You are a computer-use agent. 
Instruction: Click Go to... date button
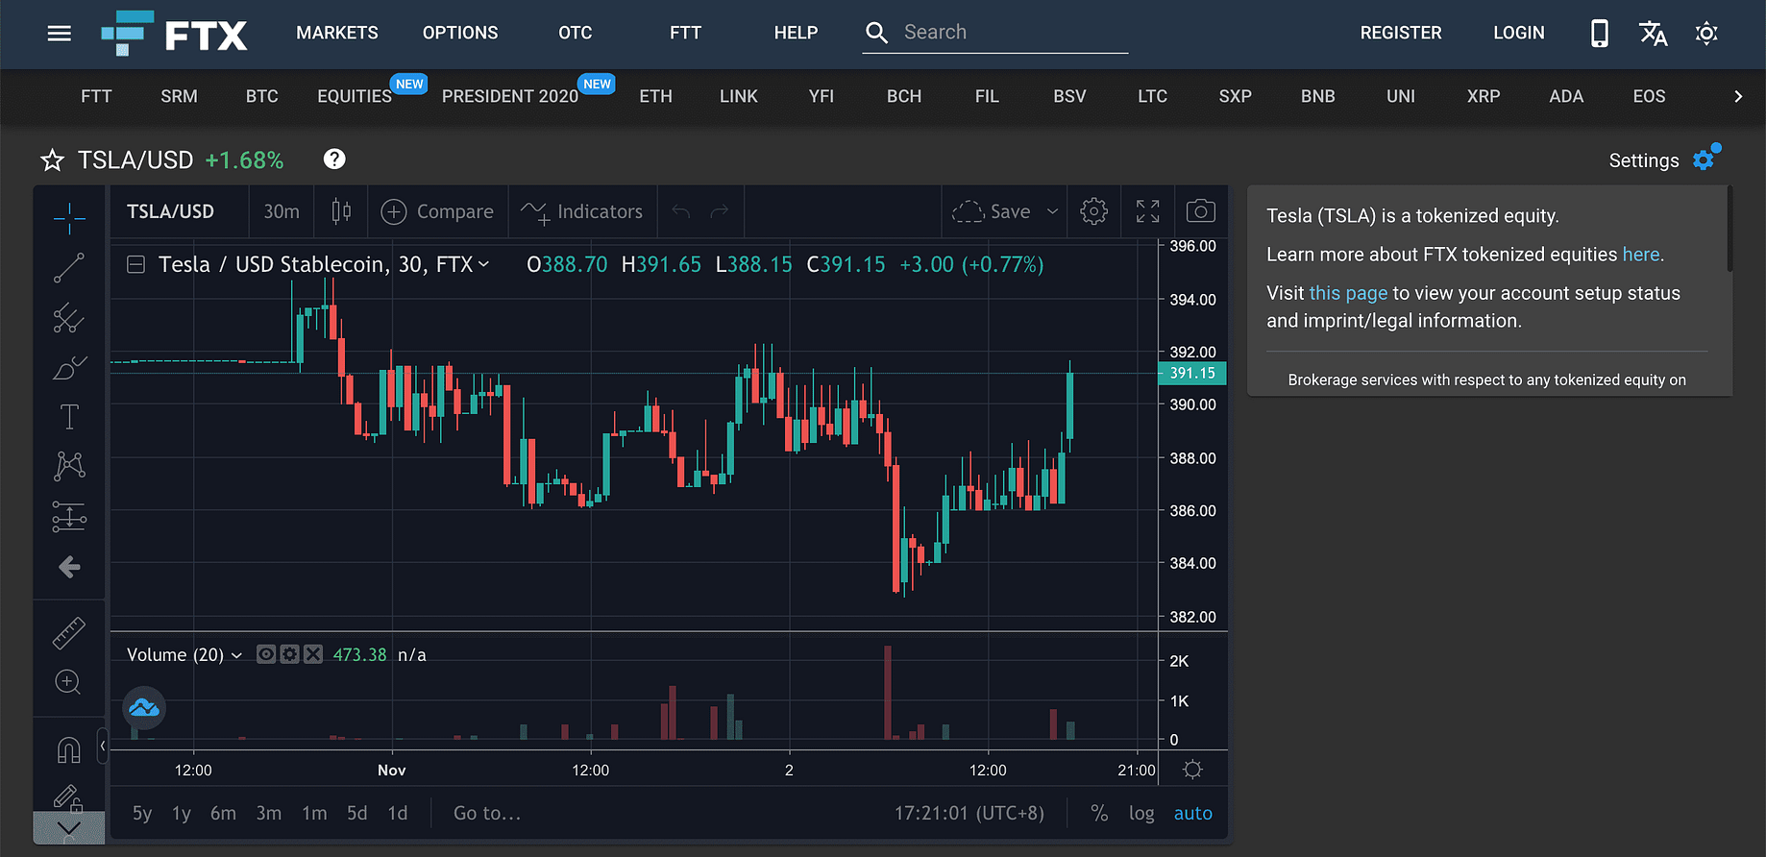(487, 814)
